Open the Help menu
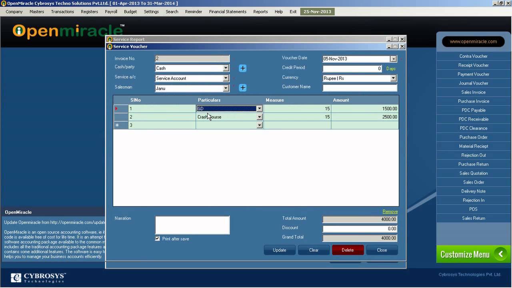512x288 pixels. [x=279, y=12]
